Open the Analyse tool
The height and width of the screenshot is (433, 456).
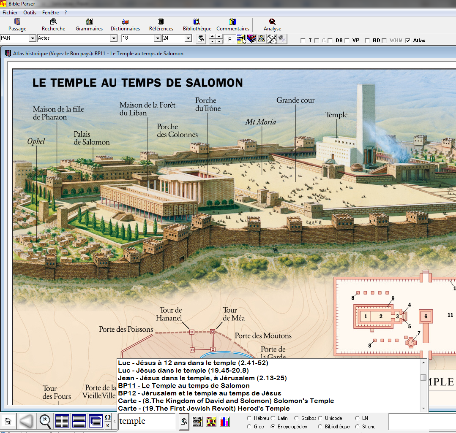(x=272, y=24)
